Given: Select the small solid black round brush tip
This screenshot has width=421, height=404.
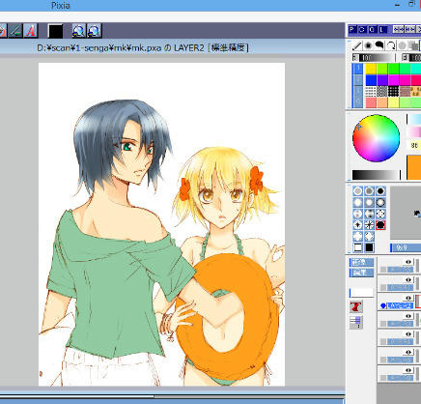Looking at the screenshot, I should (x=380, y=191).
